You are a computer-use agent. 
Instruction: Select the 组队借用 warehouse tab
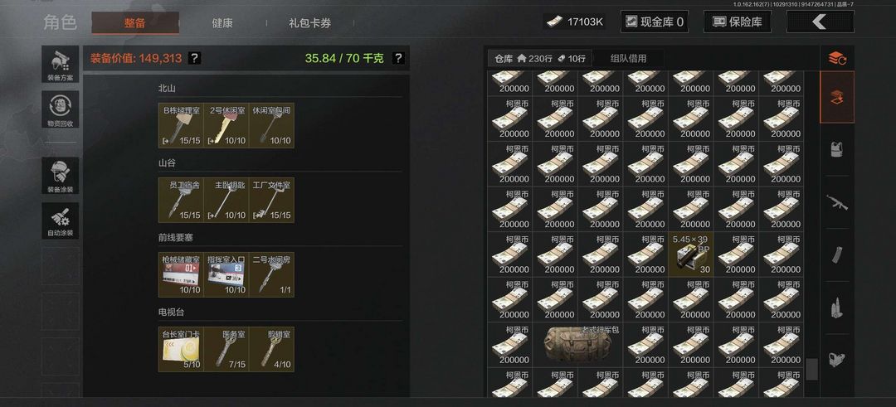628,58
